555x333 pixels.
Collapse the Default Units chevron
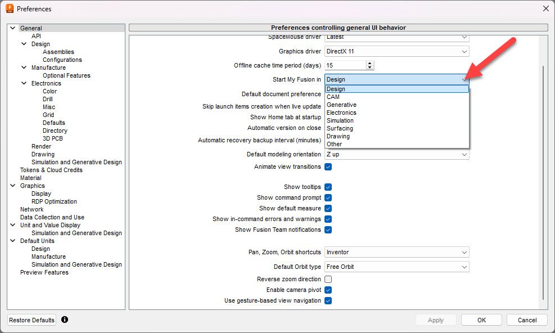click(x=13, y=241)
